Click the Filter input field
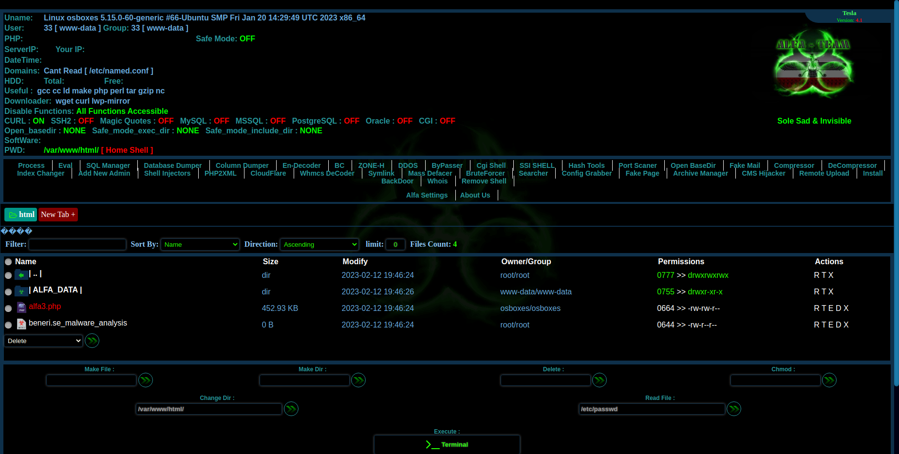Viewport: 899px width, 454px height. [77, 244]
